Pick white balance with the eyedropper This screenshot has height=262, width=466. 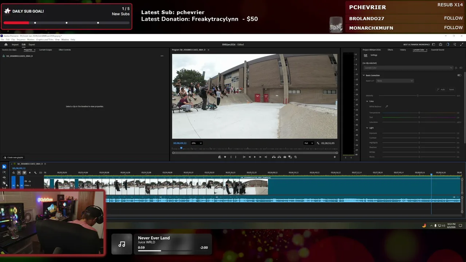click(x=387, y=107)
